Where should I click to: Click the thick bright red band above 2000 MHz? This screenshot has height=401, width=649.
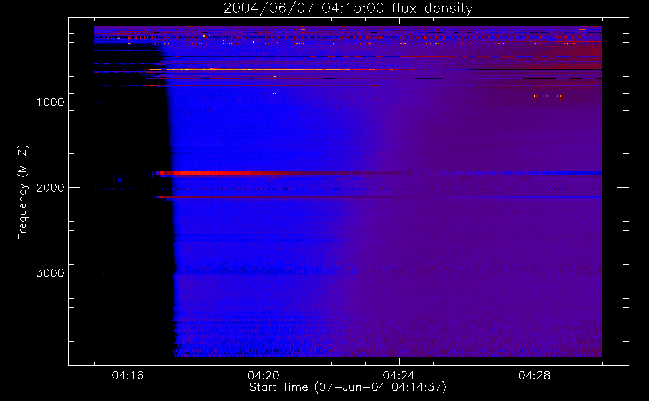[x=377, y=173]
